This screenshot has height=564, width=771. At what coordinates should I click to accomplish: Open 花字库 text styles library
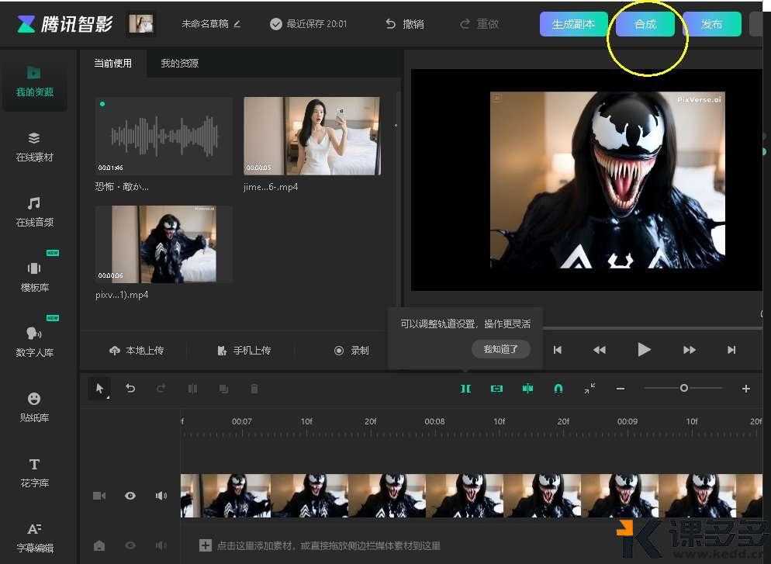tap(34, 472)
